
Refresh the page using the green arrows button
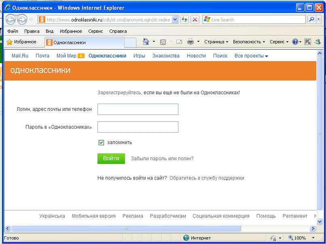[x=184, y=20]
